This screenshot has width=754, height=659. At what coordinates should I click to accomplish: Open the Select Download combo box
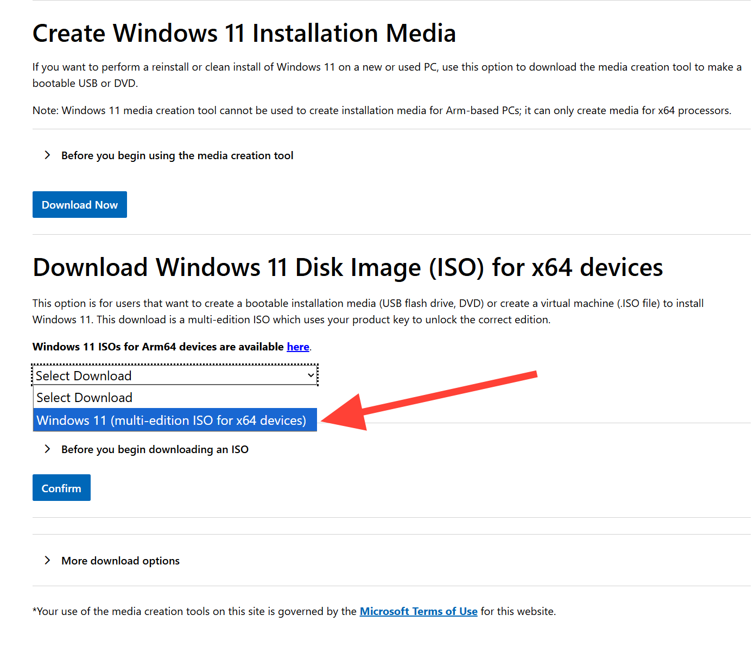click(x=174, y=375)
